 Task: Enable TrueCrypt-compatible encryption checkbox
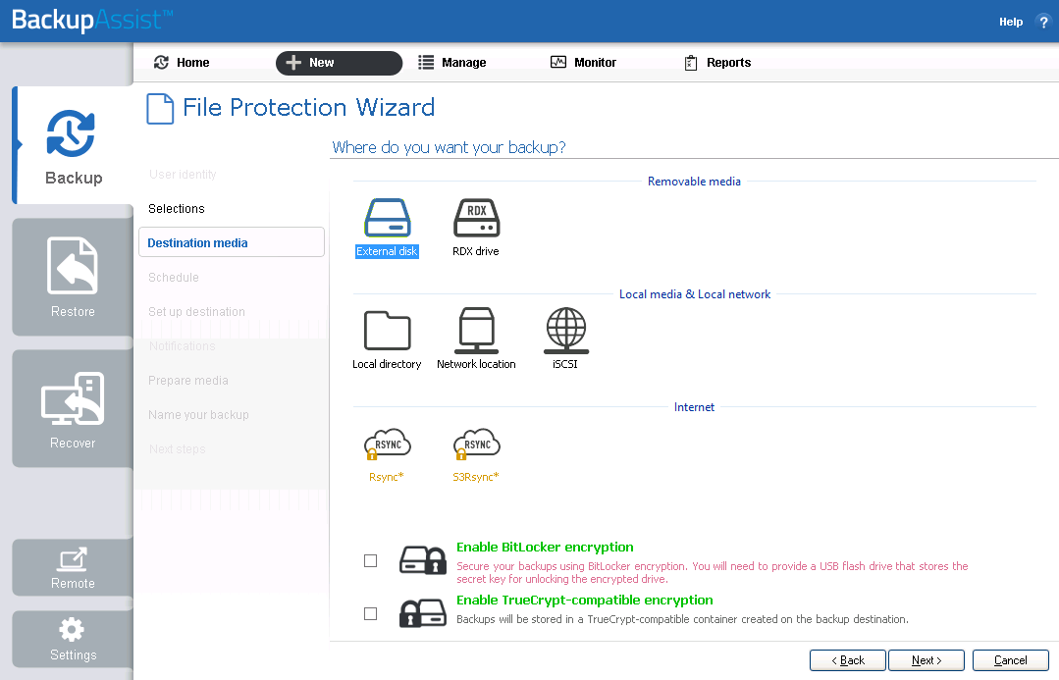[370, 613]
